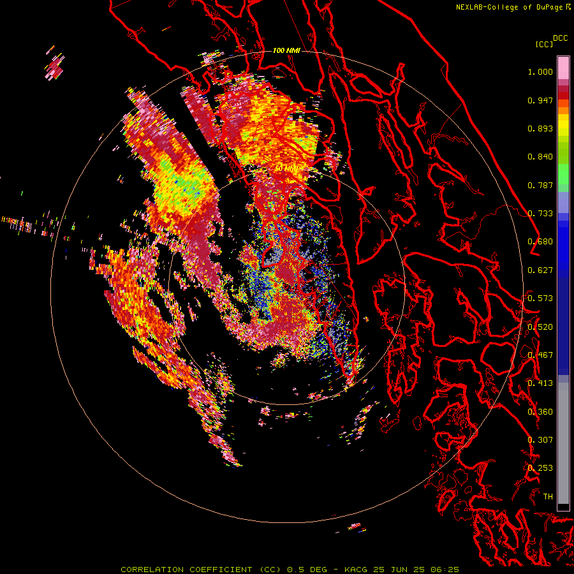Click the 0.467 scale value
The width and height of the screenshot is (574, 574).
point(540,355)
